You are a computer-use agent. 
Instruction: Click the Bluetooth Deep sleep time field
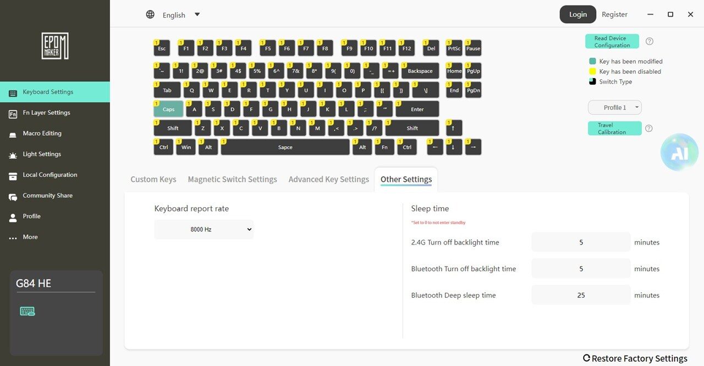581,295
